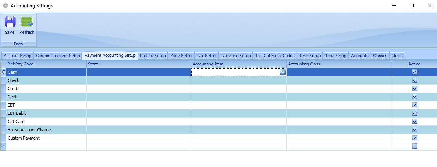This screenshot has width=437, height=167.
Task: Uncheck Active for the Cash row
Action: click(415, 72)
